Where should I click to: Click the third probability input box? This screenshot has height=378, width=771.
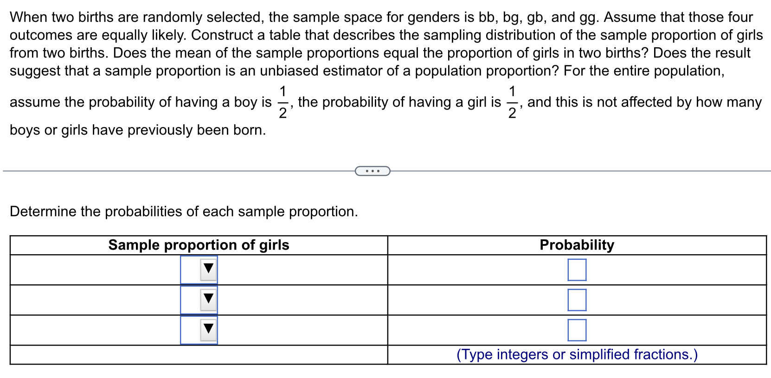(x=577, y=331)
